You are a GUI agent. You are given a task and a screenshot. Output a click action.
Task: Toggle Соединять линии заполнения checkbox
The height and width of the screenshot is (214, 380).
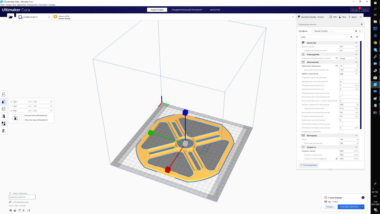(x=341, y=78)
